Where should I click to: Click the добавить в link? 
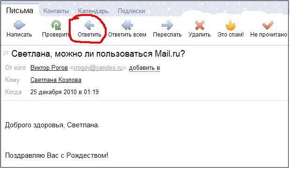click(144, 68)
